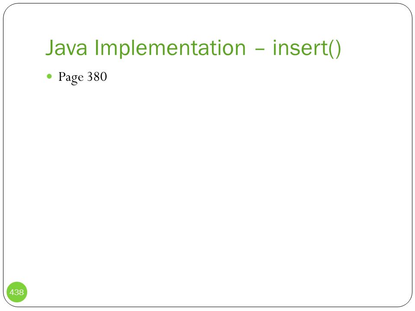Click the capital J of Java
415x311 pixels.
click(x=50, y=48)
